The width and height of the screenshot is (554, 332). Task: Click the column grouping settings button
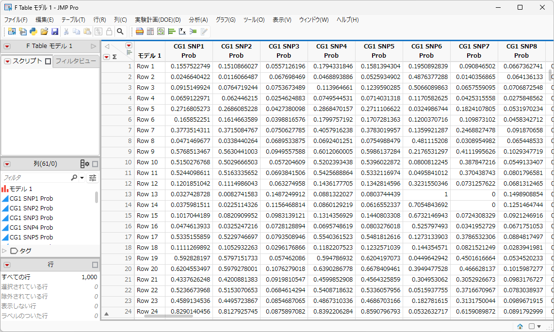tap(85, 164)
